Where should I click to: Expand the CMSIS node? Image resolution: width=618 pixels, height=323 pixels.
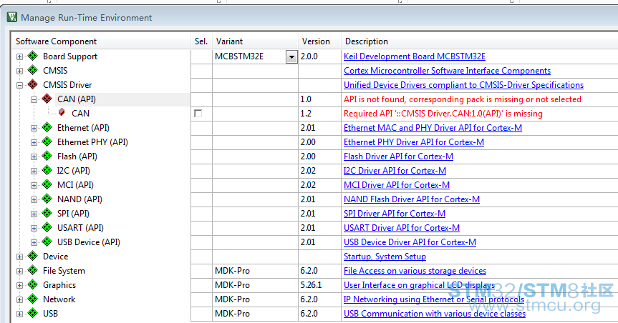tap(19, 71)
